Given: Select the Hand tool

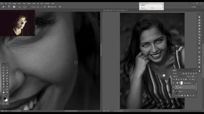Looking at the screenshot, I should 4,92.
